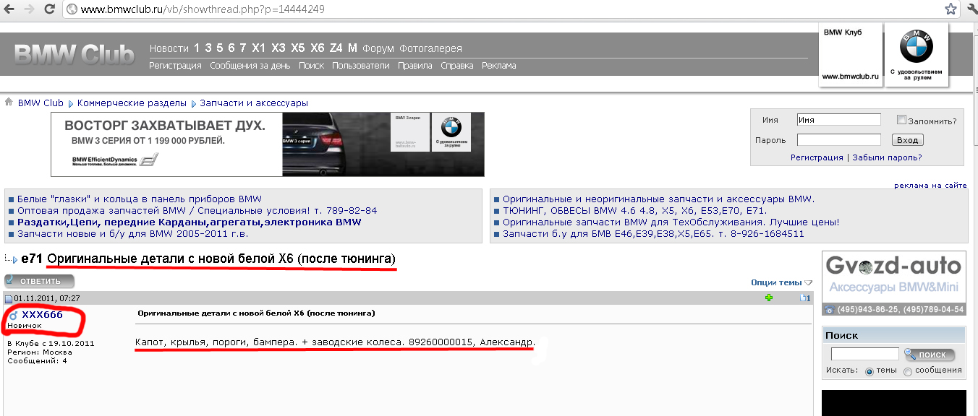This screenshot has height=416, width=978.
Task: Open Новости in the top menu
Action: (169, 48)
